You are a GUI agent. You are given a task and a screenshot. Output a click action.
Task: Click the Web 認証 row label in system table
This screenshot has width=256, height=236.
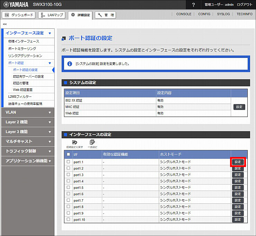click(72, 113)
